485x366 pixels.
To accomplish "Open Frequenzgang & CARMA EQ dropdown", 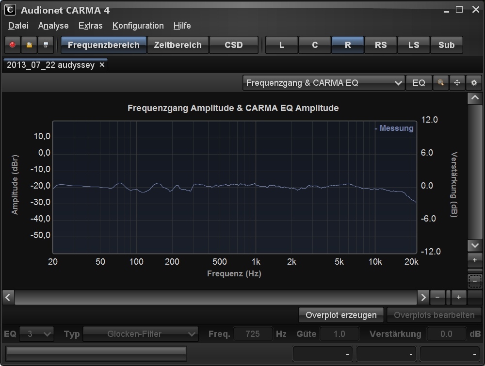I will (323, 83).
